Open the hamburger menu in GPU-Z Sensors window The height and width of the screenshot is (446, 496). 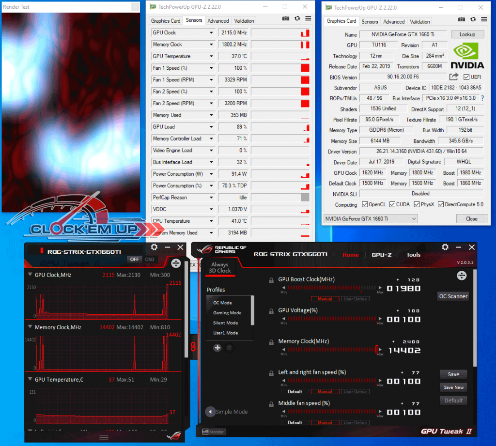click(x=308, y=18)
